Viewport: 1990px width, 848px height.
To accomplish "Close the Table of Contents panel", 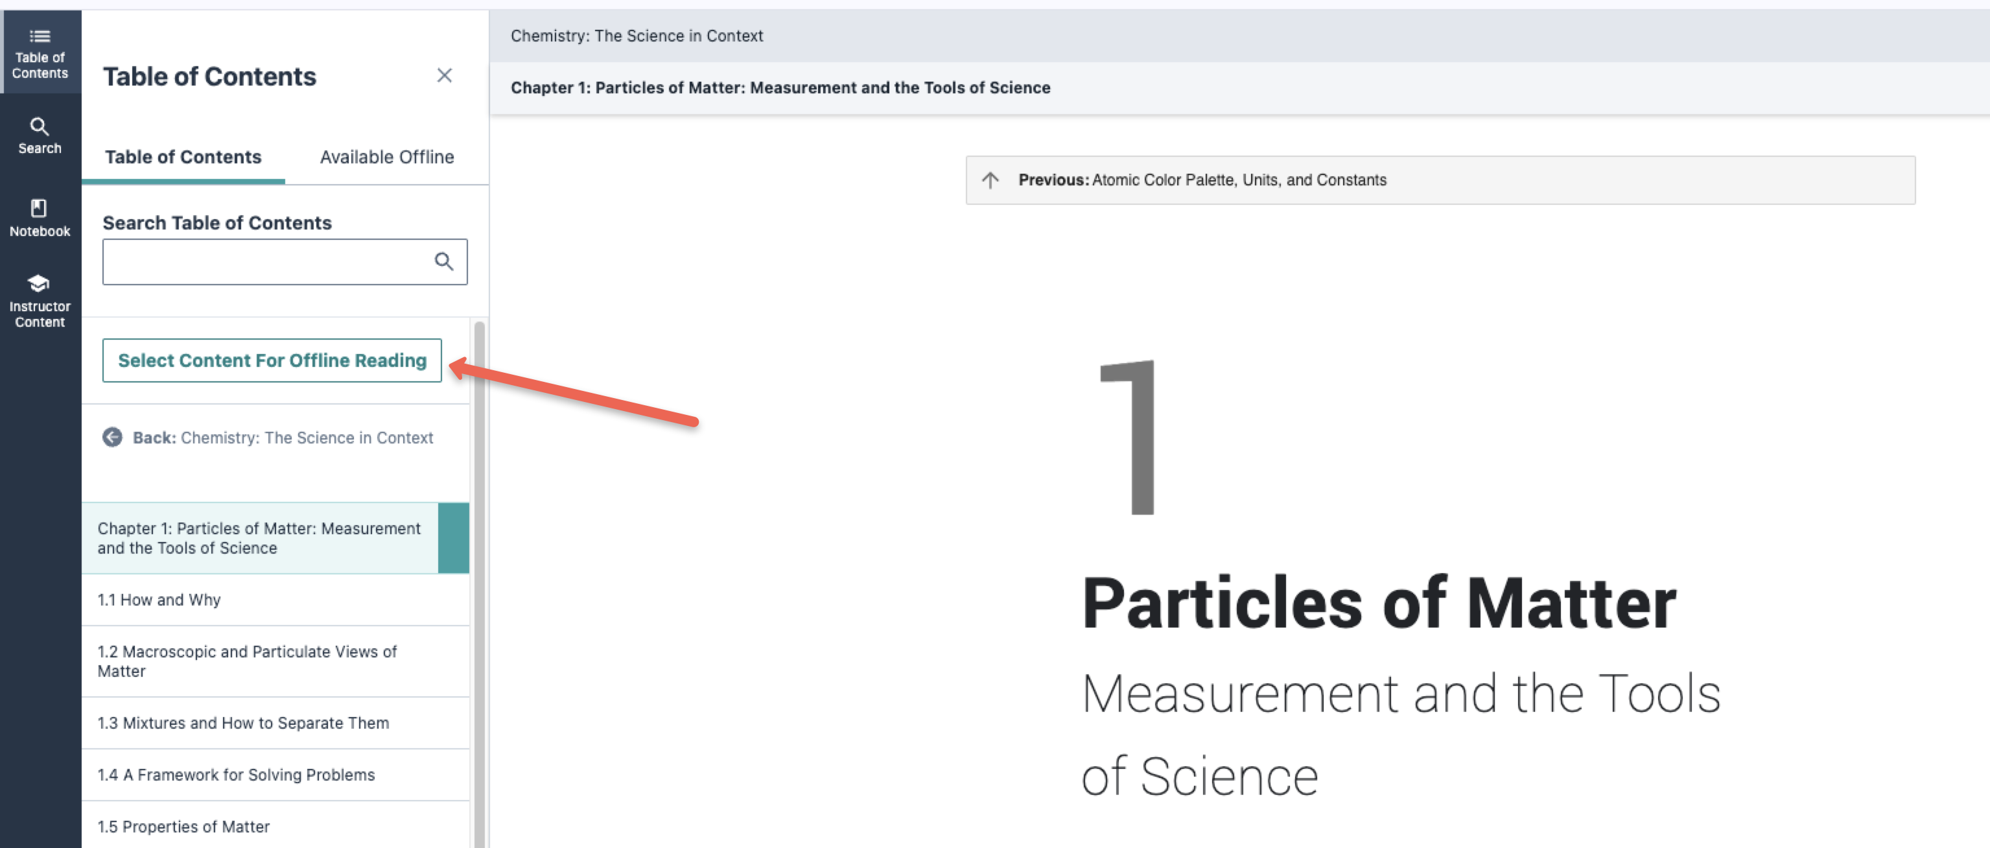I will point(443,76).
